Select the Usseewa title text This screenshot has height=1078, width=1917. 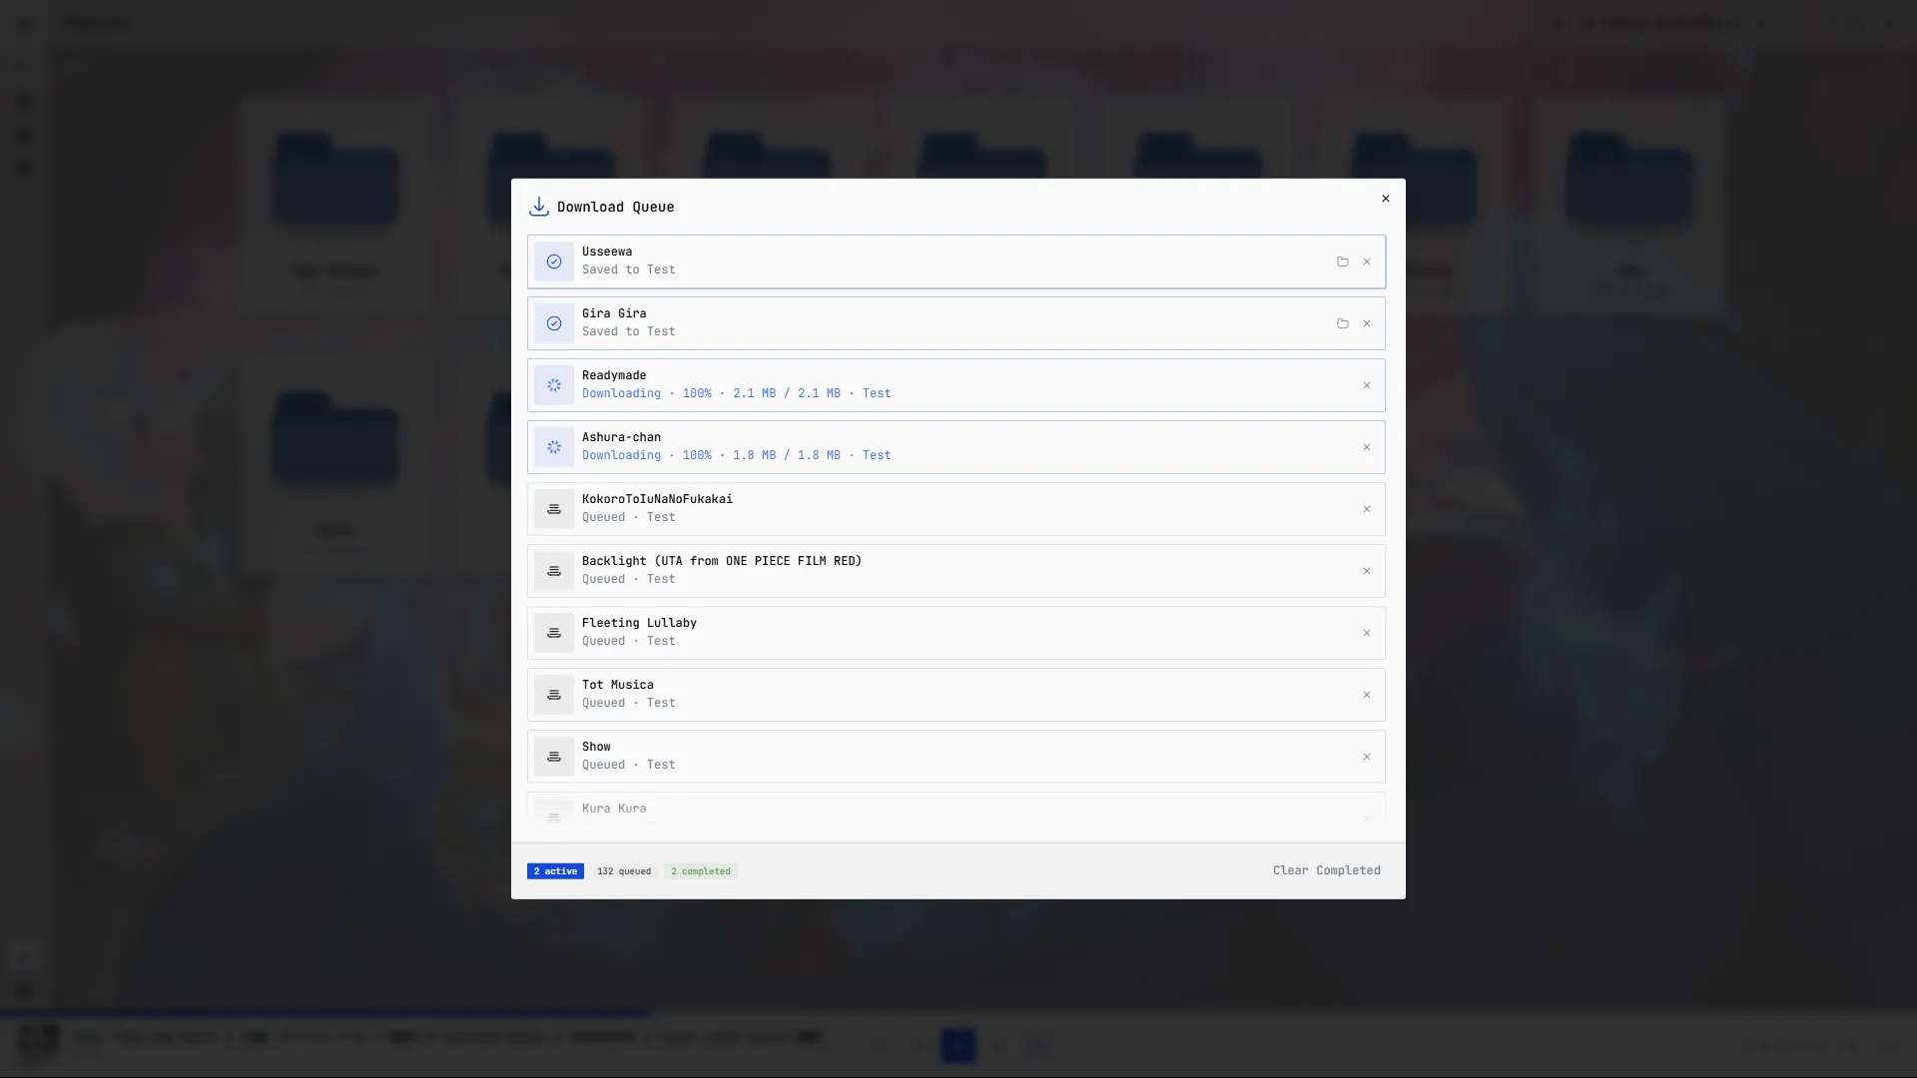[607, 252]
